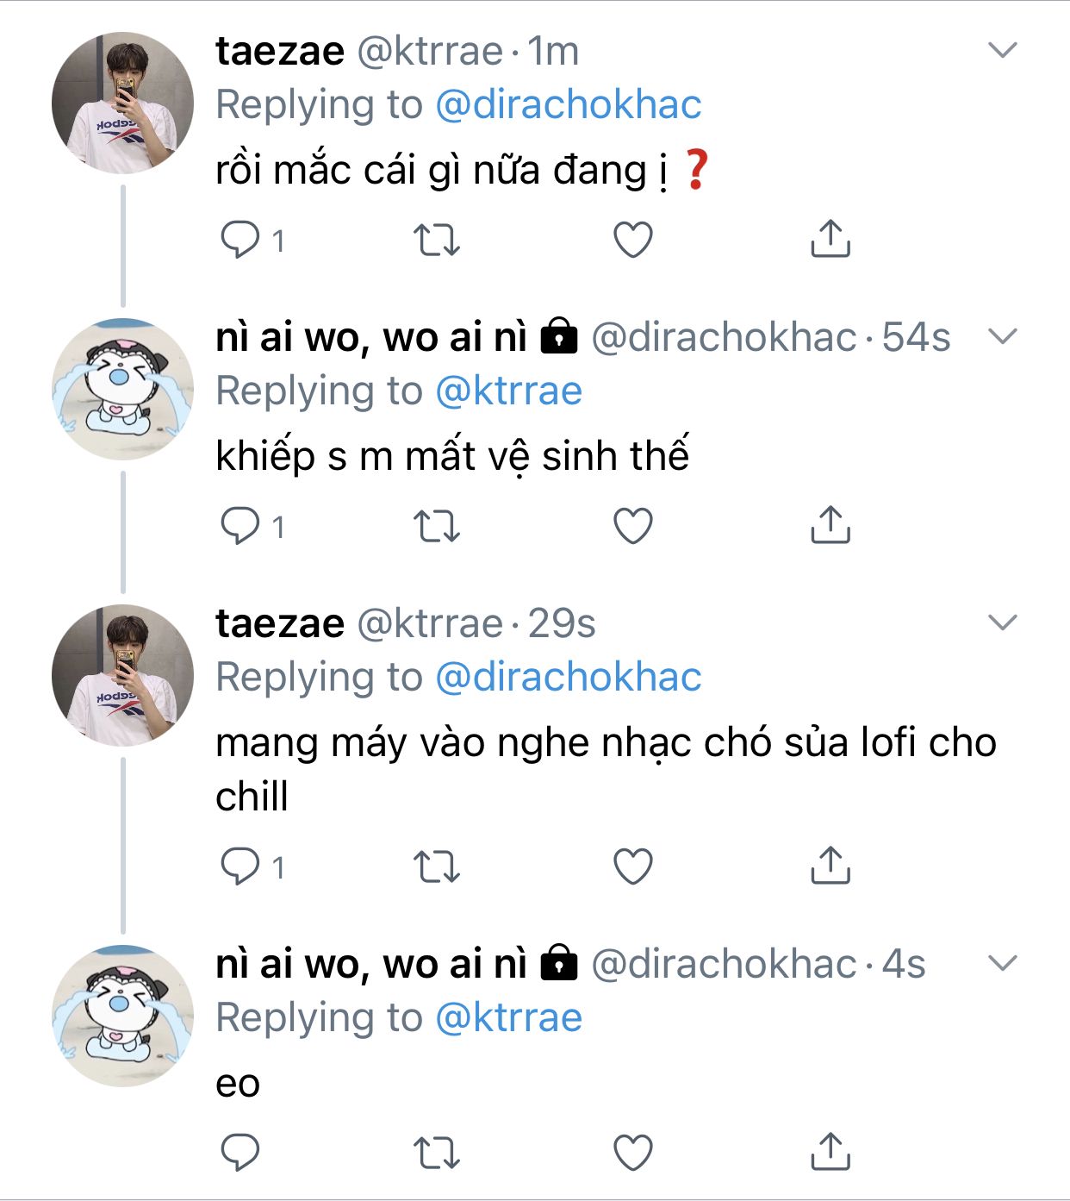Like the 'eo' tweet

[633, 1153]
